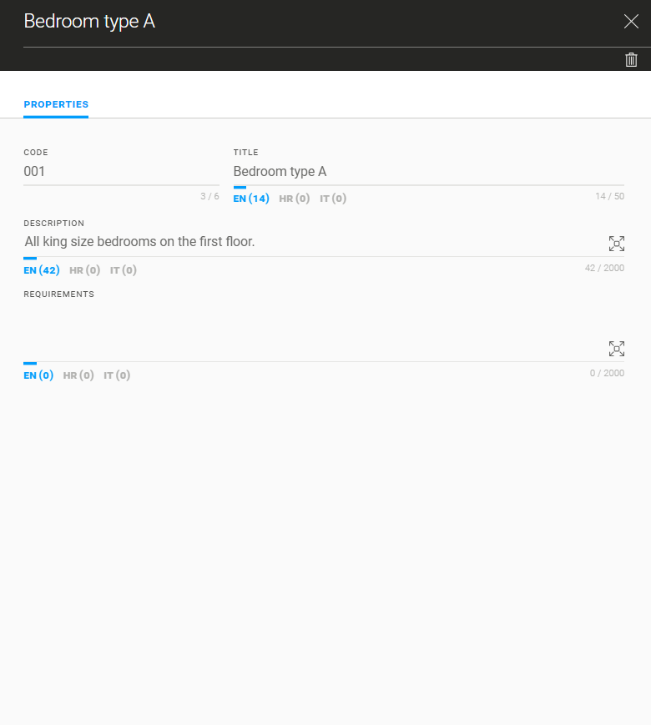Expand Requirements field to fullscreen
Screen dimensions: 651x725
click(616, 349)
